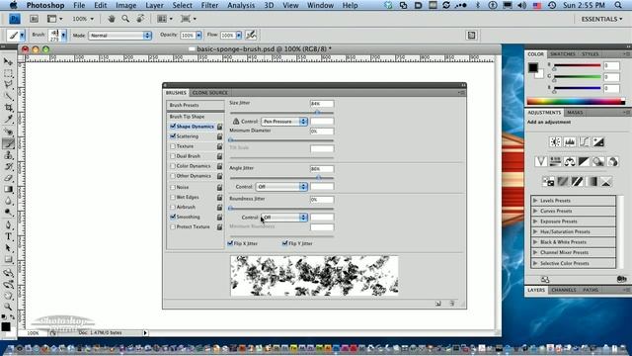Select the Move tool in toolbox
632x356 pixels.
click(8, 61)
